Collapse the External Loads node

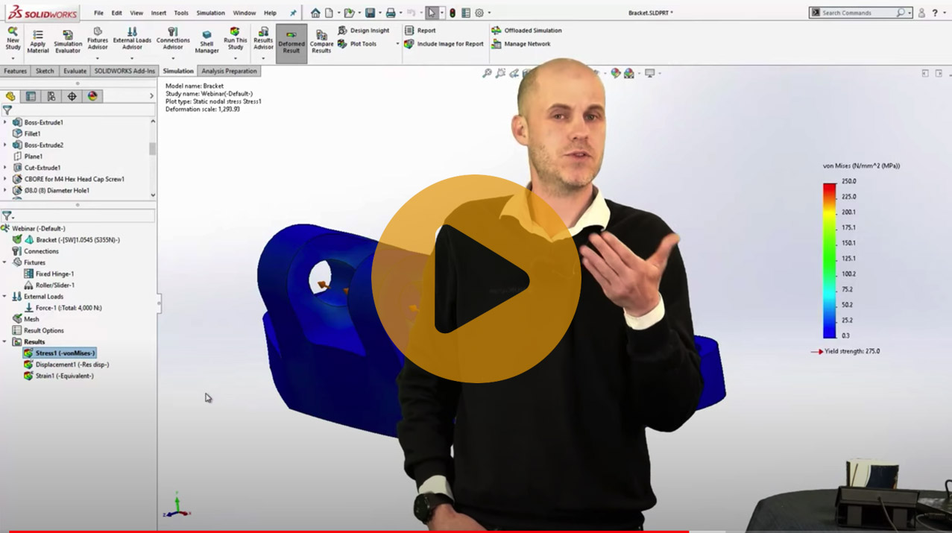tap(5, 297)
